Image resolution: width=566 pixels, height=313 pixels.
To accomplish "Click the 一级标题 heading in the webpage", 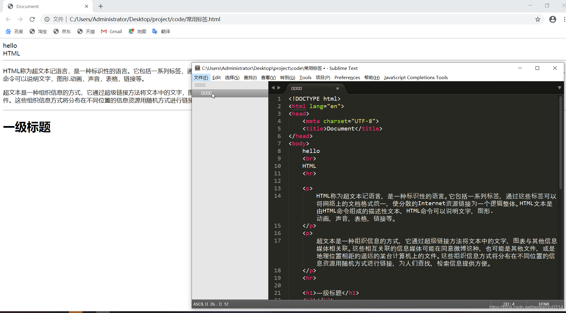I will [x=27, y=127].
